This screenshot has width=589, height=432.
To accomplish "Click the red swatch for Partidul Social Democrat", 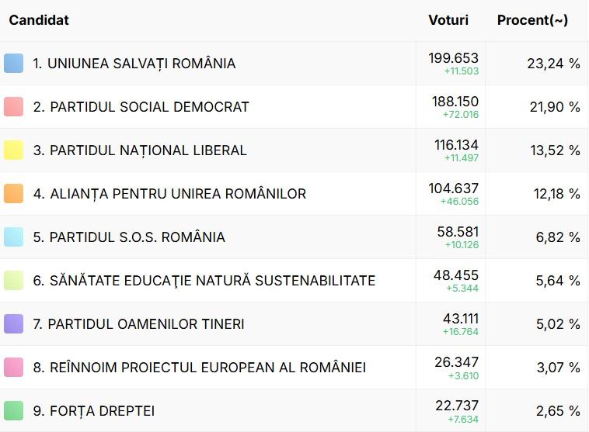I will pyautogui.click(x=13, y=107).
